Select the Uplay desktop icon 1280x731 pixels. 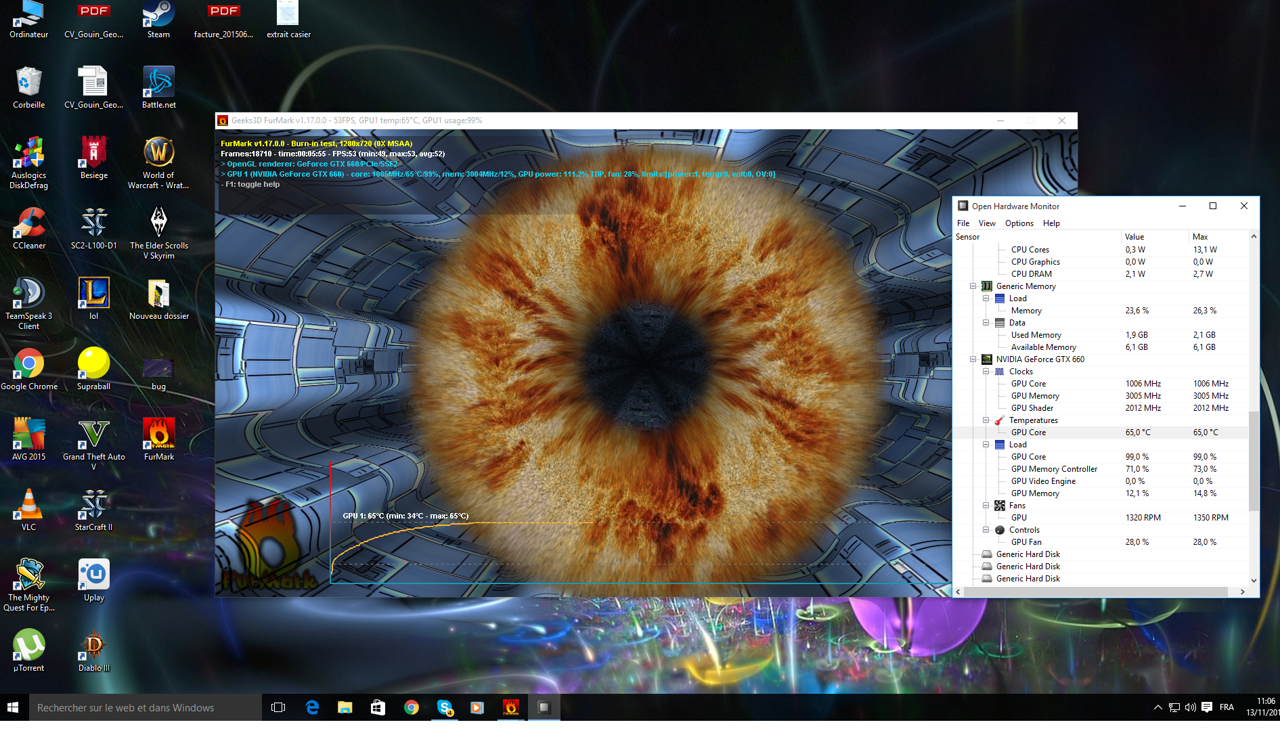[x=94, y=580]
